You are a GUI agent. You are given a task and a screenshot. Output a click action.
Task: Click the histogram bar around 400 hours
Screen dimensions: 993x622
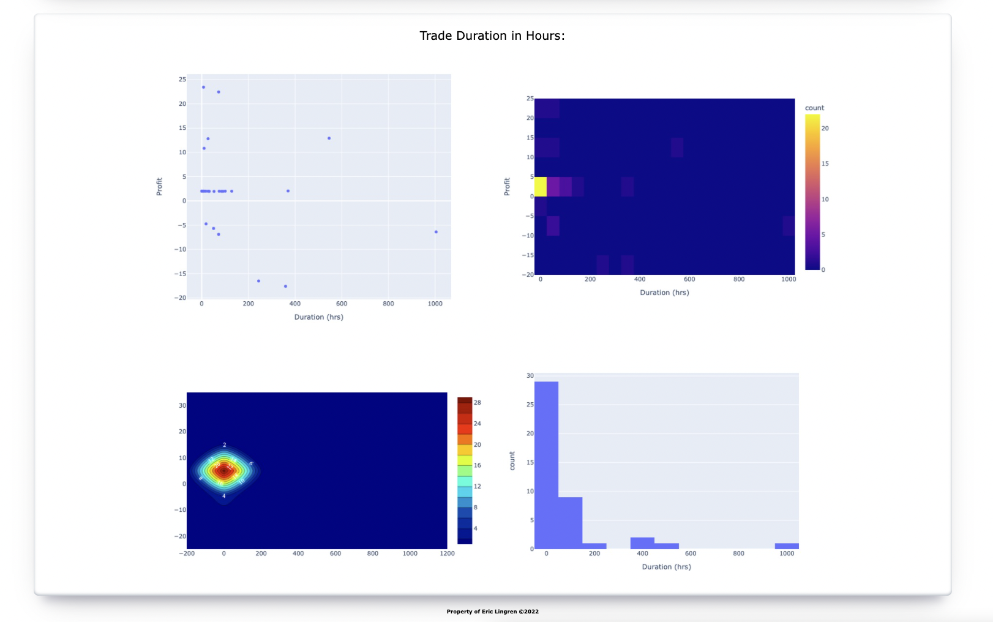click(643, 542)
